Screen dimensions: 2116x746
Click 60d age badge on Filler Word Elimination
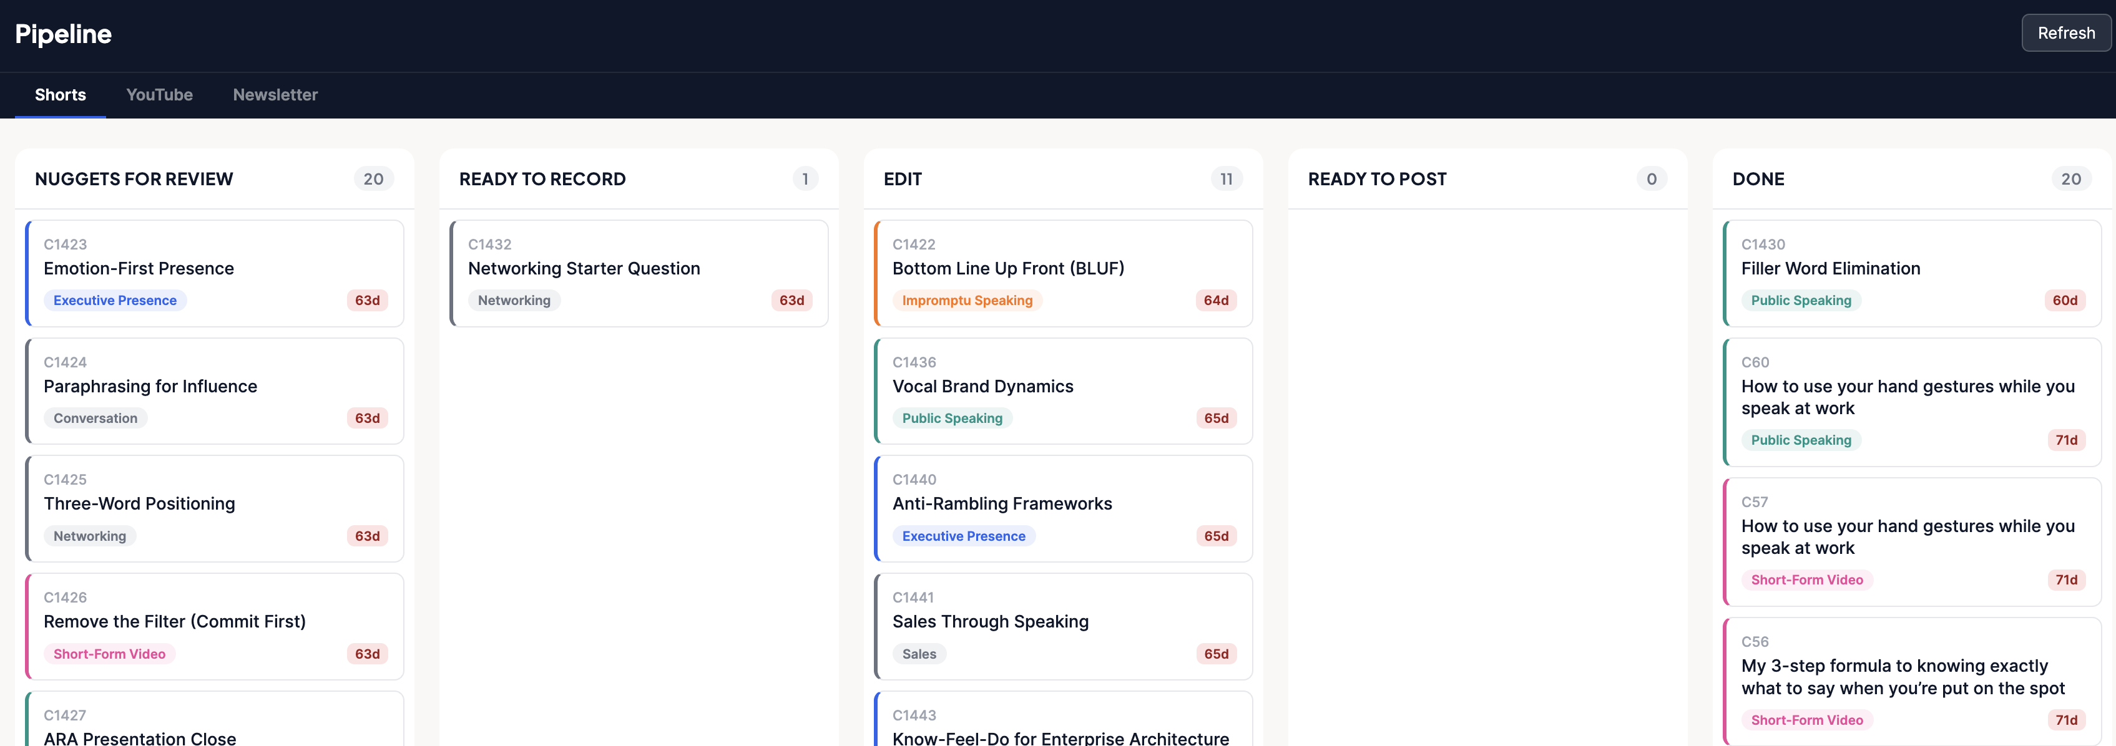point(2064,301)
